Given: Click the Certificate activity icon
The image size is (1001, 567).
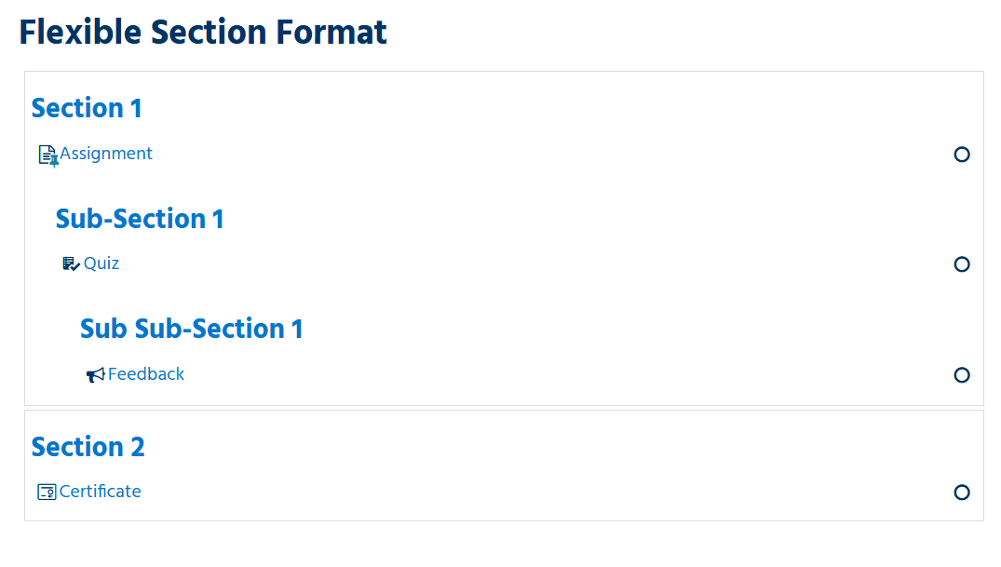Looking at the screenshot, I should 47,492.
